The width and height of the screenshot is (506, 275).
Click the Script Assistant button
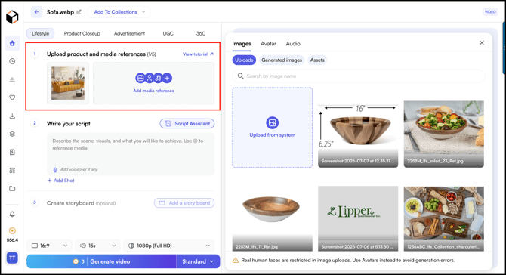[187, 124]
